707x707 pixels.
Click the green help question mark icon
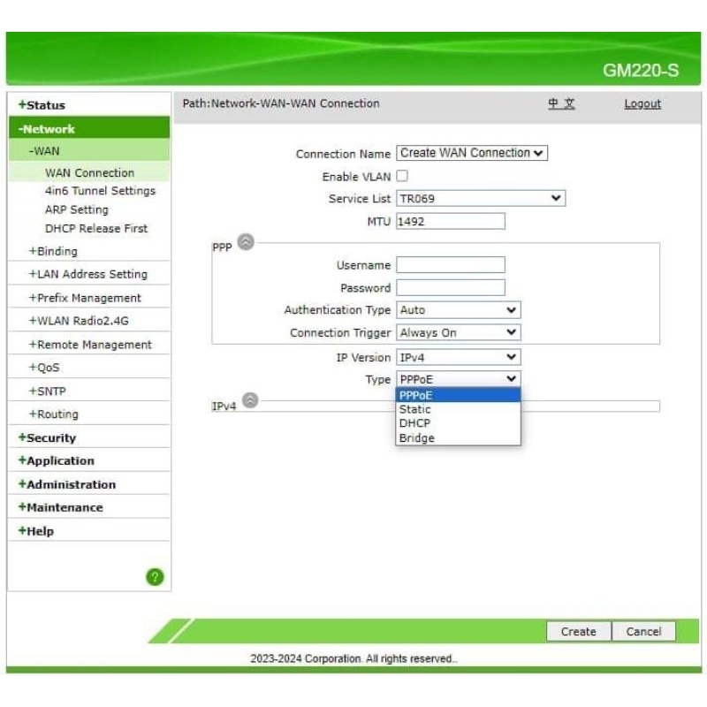pos(155,577)
